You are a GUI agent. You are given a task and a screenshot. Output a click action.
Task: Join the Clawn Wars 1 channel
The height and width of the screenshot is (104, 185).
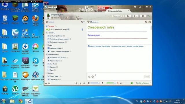54,76
